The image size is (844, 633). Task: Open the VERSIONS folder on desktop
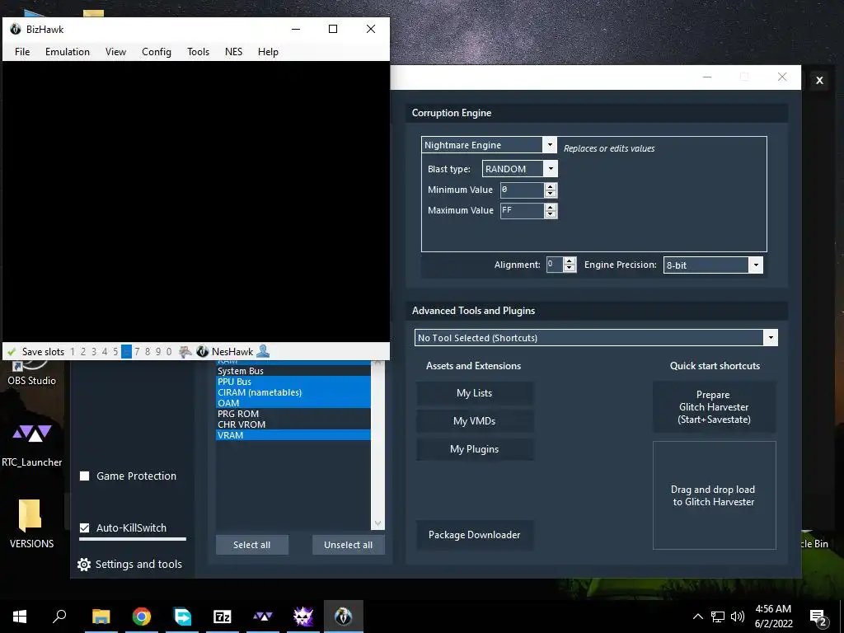coord(31,523)
